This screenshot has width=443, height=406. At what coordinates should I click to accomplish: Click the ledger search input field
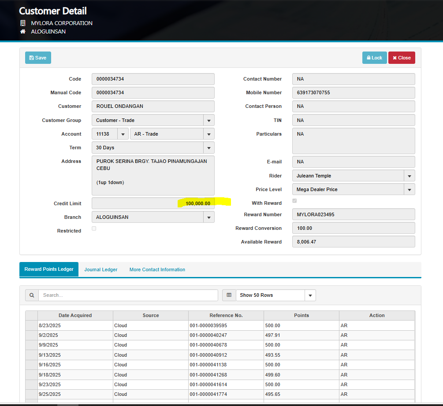pos(128,295)
